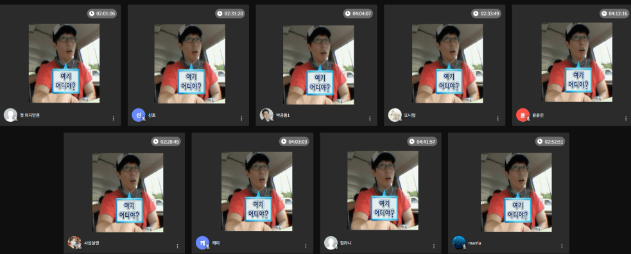Click the 04:12:16 timer badge

[614, 13]
